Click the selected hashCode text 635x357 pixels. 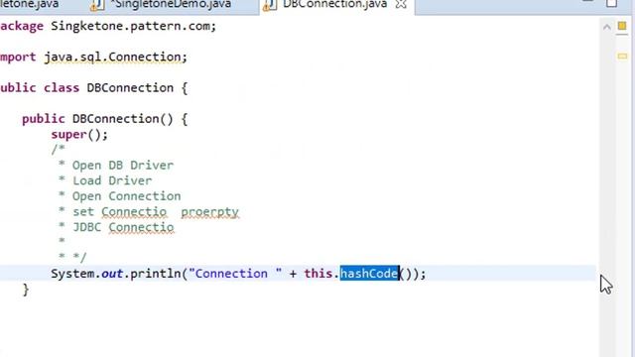369,274
